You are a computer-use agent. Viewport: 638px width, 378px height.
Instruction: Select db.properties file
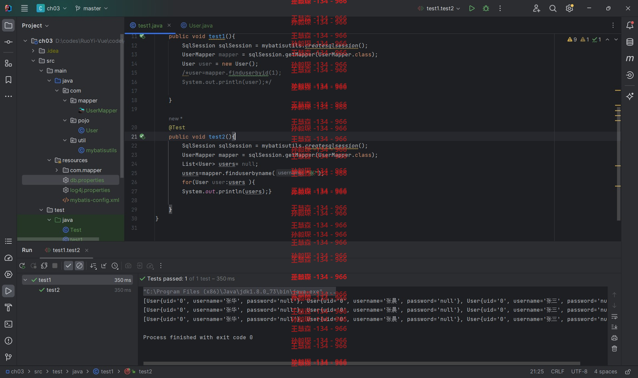coord(70,180)
